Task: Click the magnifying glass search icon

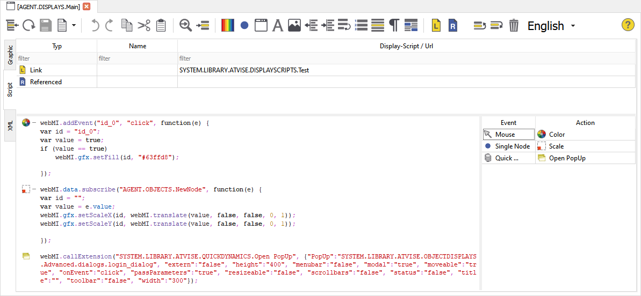Action: tap(186, 26)
